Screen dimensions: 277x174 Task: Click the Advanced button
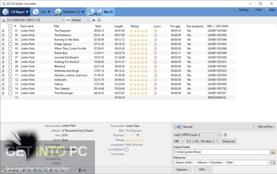(228, 141)
